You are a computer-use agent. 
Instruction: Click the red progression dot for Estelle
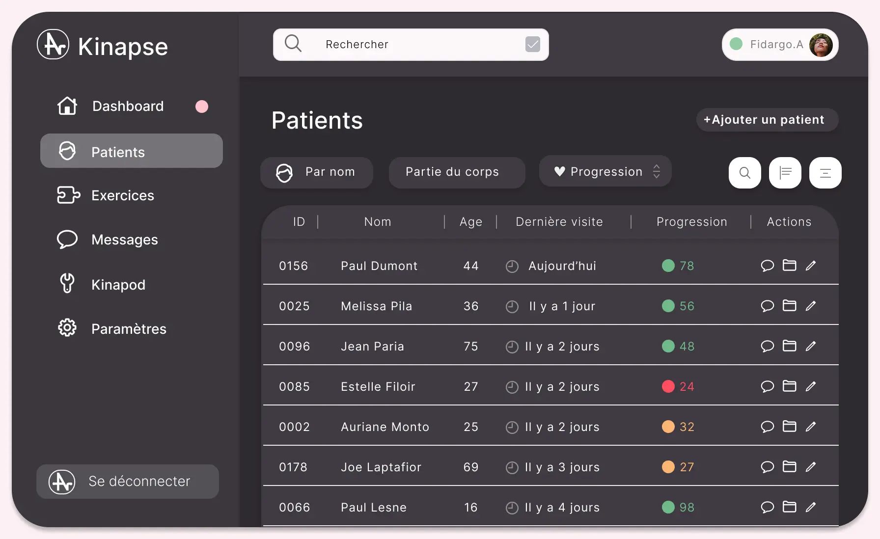point(668,386)
